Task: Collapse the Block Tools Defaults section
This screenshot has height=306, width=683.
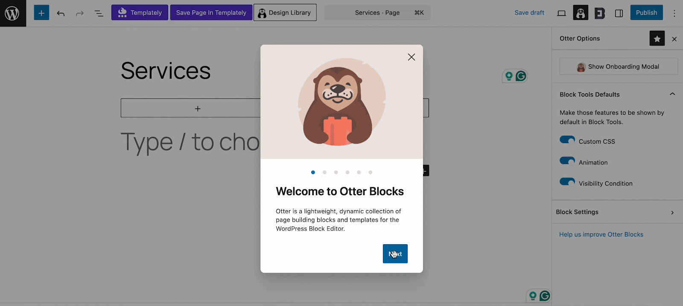Action: click(x=617, y=94)
